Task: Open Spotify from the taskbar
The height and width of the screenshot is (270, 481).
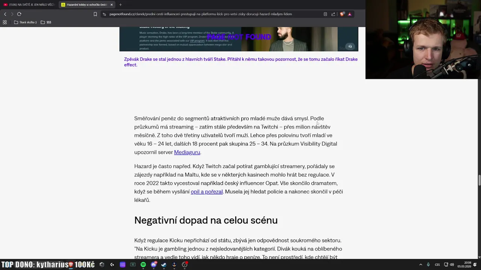Action: pyautogui.click(x=143, y=265)
